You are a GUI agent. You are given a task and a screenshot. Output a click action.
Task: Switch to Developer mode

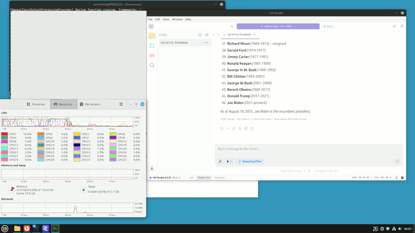[219, 178]
